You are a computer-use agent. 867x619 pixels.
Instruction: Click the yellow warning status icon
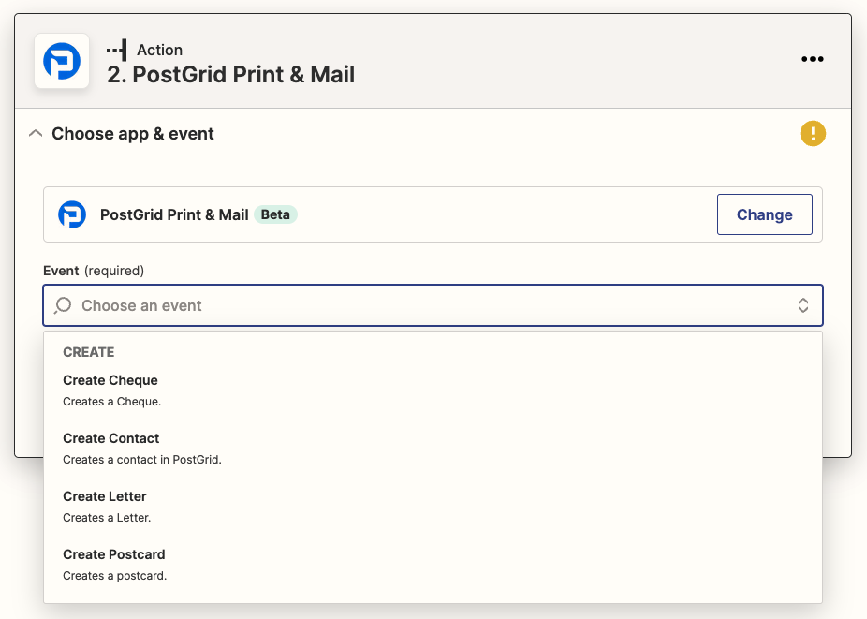click(813, 134)
